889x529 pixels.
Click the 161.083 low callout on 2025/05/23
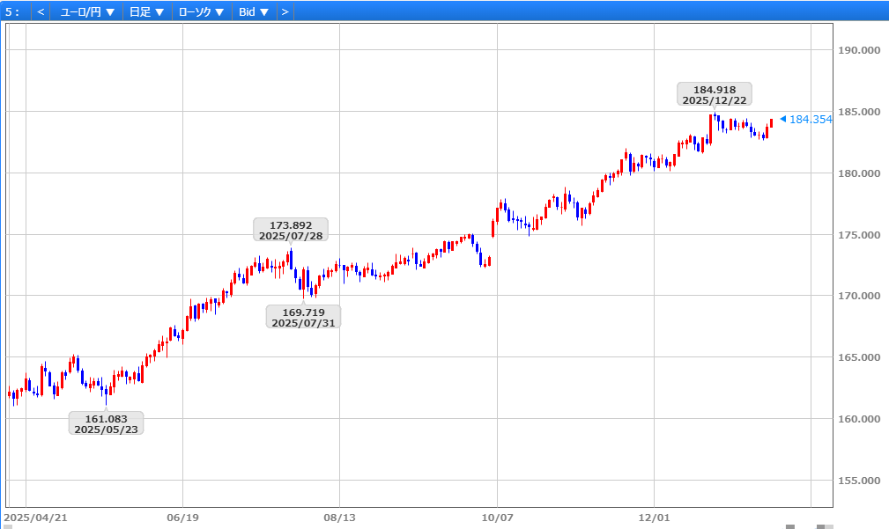pos(106,423)
